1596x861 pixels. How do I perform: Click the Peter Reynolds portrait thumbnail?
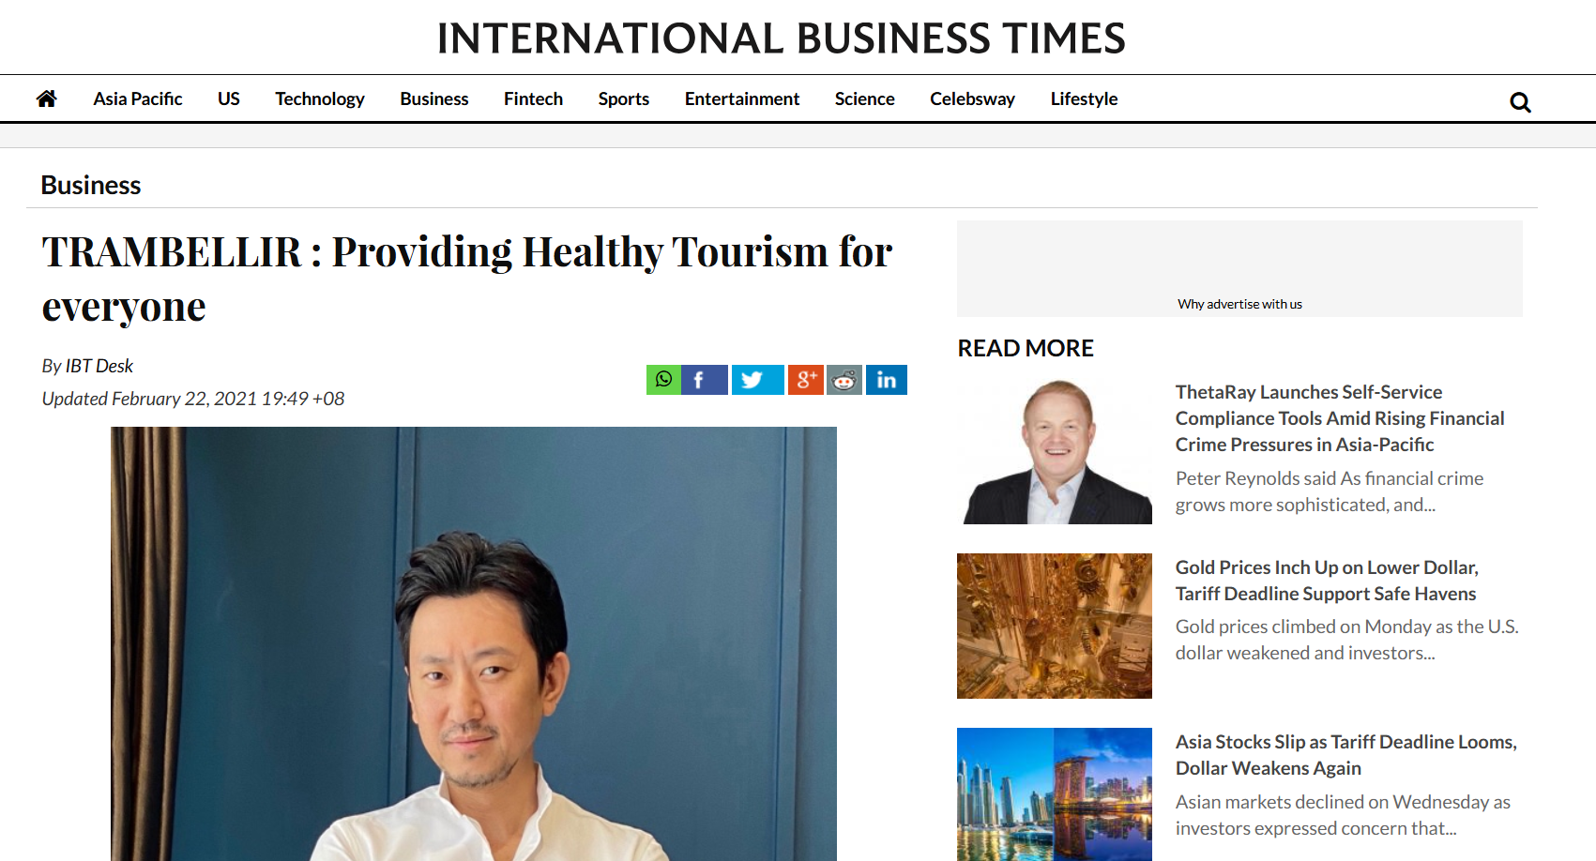[x=1055, y=451]
